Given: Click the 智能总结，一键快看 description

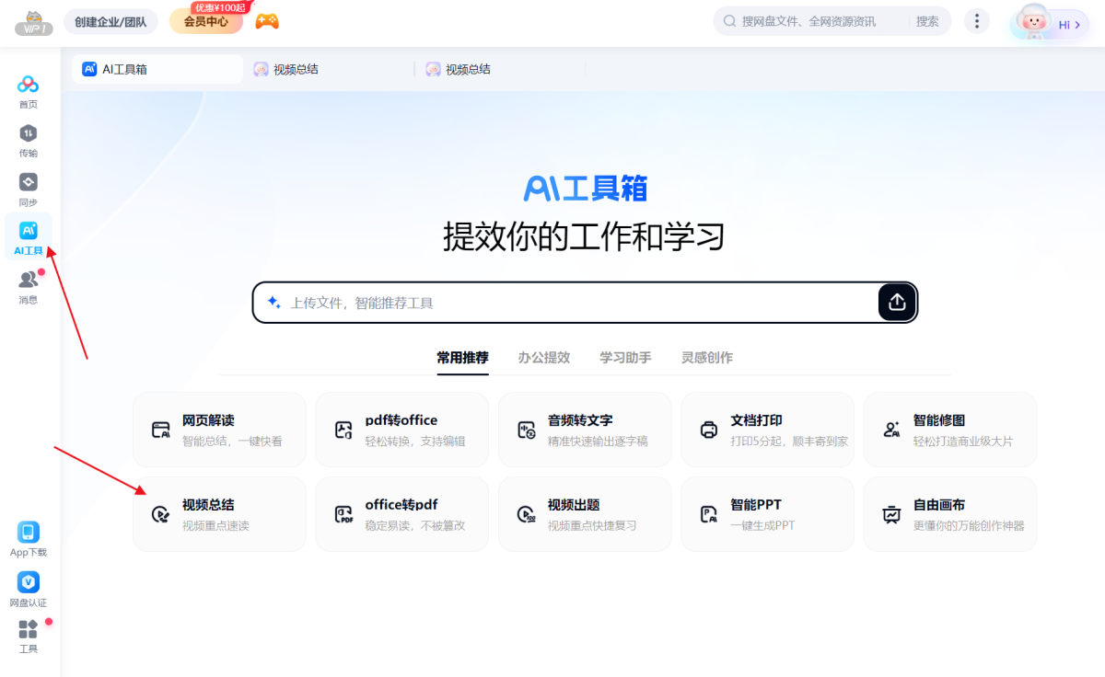Looking at the screenshot, I should click(x=232, y=442).
